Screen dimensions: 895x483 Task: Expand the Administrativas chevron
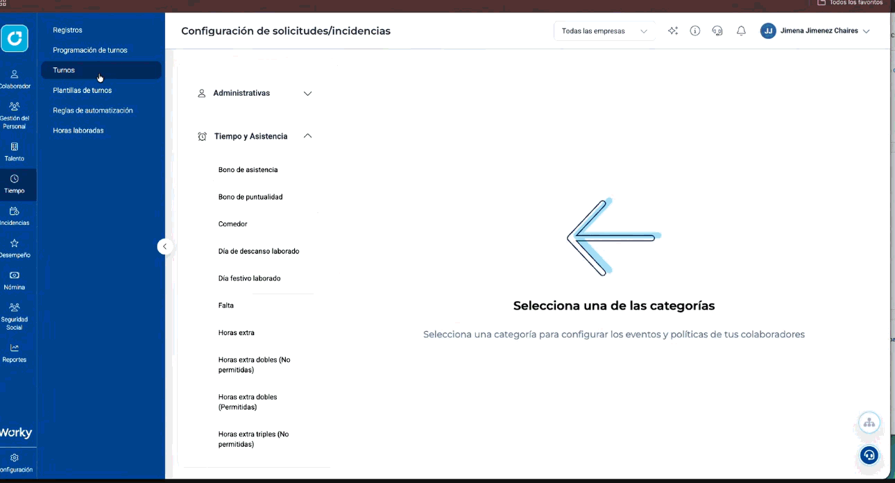[x=308, y=93]
